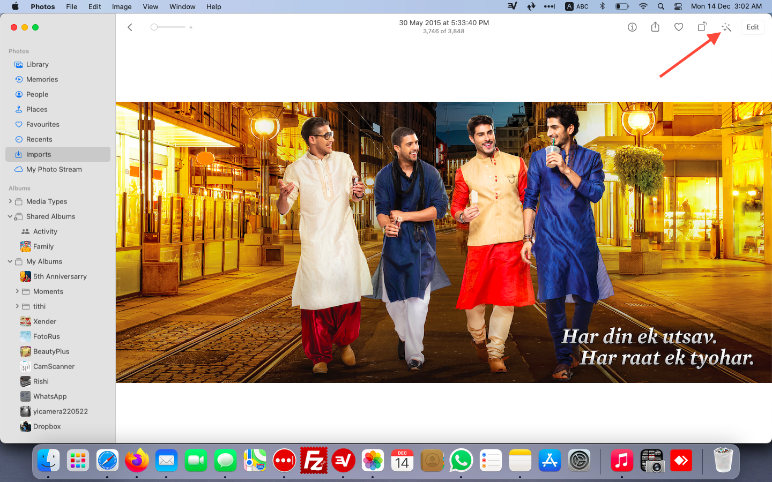Click the battery status icon
The height and width of the screenshot is (482, 772).
click(622, 6)
